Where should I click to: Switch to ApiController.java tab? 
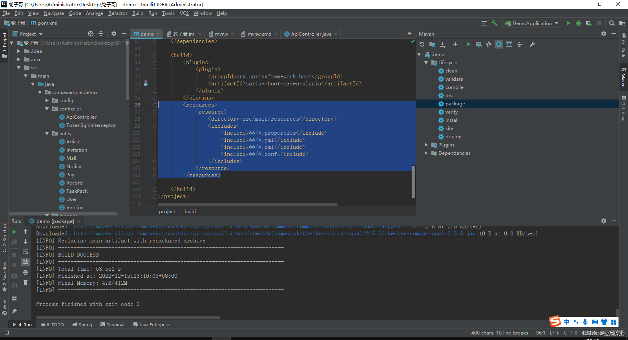pos(311,34)
